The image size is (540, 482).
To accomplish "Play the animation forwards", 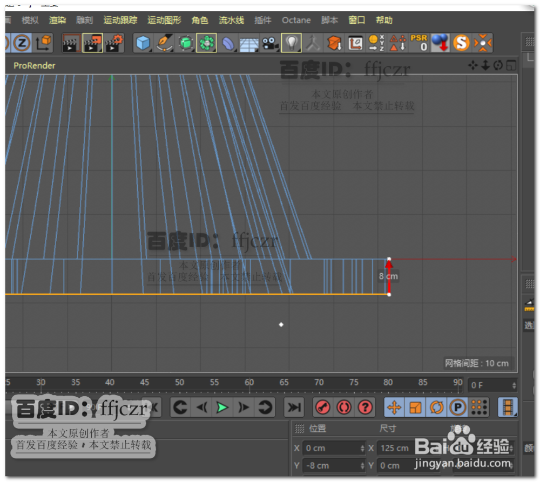I will tap(222, 408).
